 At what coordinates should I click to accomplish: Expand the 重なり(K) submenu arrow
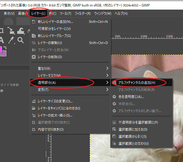click(107, 69)
